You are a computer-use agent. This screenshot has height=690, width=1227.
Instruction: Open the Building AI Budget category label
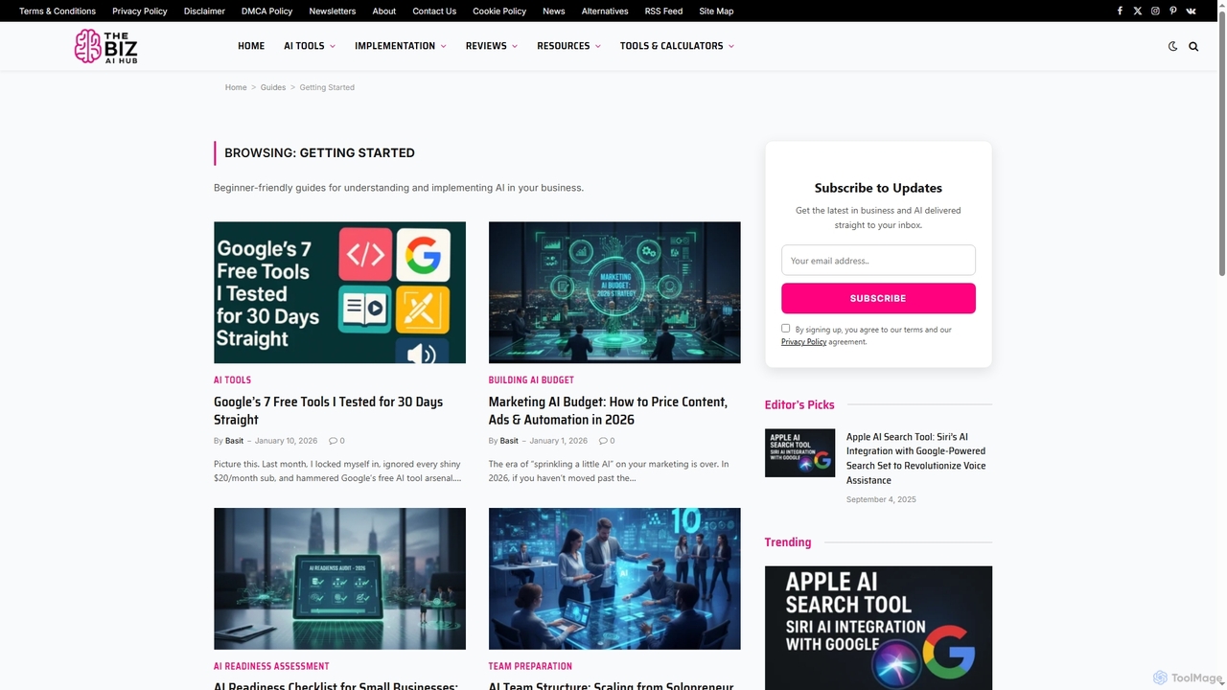click(531, 380)
